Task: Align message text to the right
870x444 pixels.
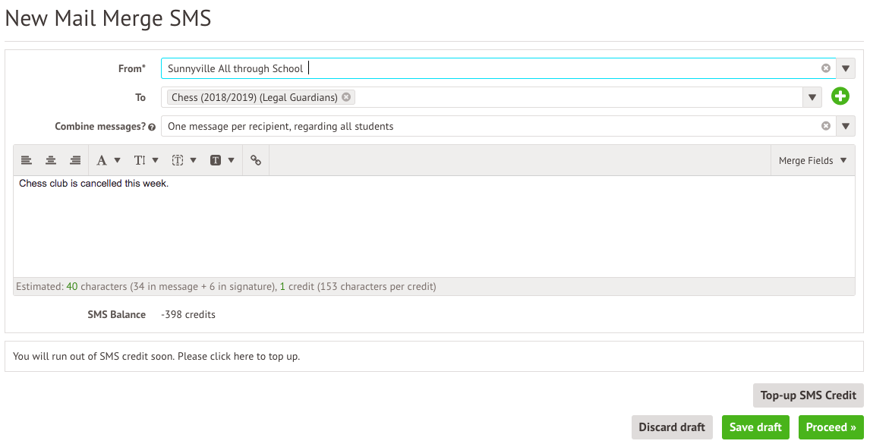Action: 75,160
